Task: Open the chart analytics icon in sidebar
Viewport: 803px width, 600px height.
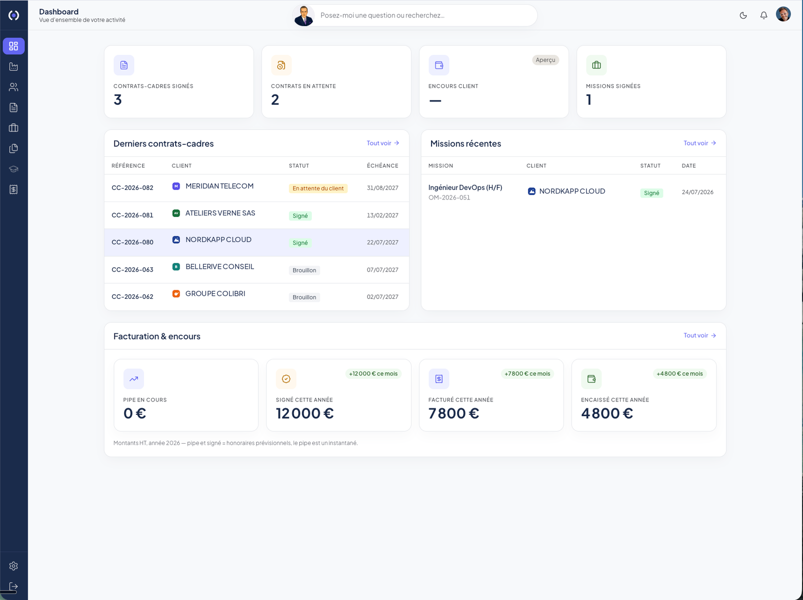Action: [x=14, y=67]
